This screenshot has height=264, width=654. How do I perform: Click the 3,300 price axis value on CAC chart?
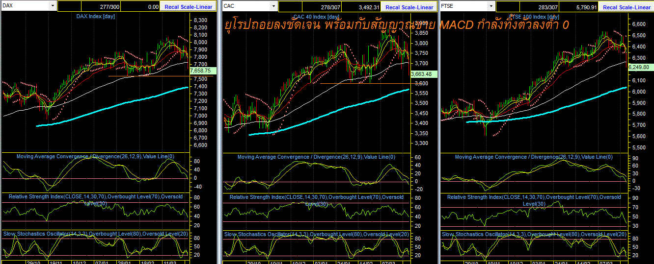click(421, 144)
